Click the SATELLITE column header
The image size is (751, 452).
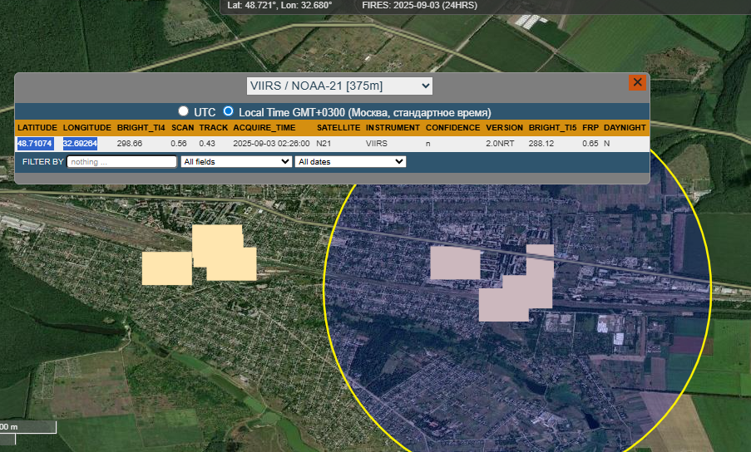coord(338,128)
